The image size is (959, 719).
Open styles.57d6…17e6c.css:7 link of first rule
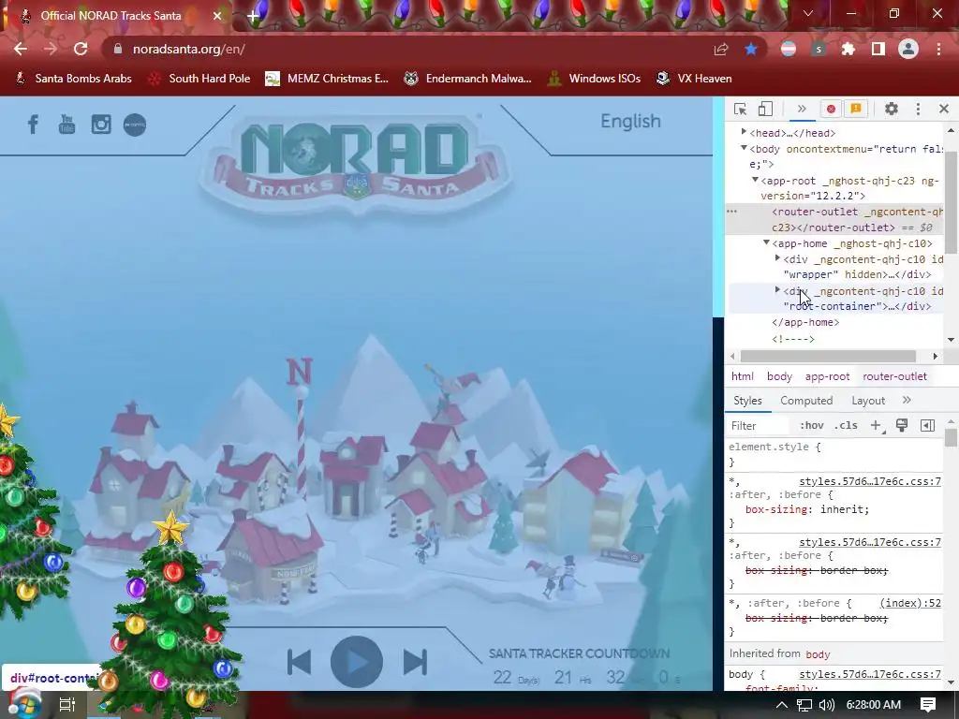[x=870, y=481]
